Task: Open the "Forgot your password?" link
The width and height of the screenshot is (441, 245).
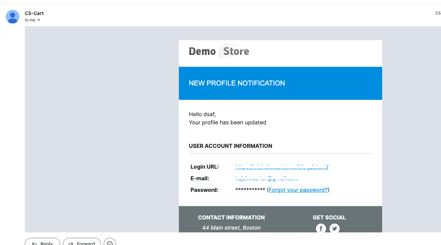Action: coord(298,190)
